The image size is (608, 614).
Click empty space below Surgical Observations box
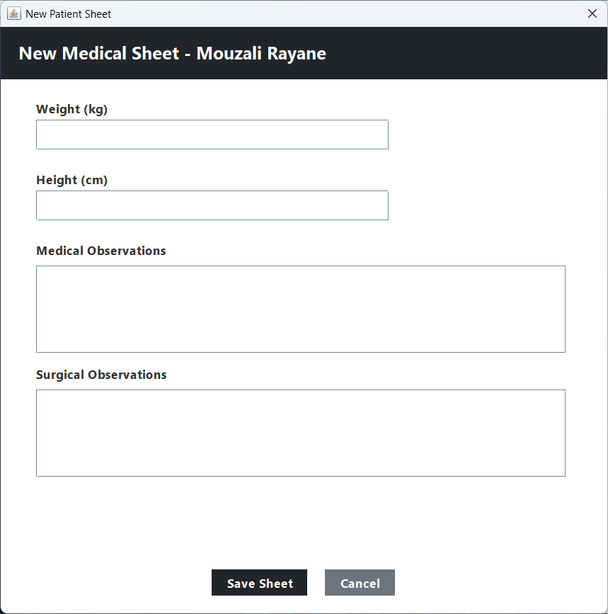click(300, 521)
